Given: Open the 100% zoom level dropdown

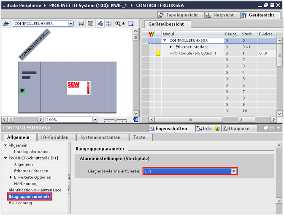Looking at the screenshot, I should (95, 120).
